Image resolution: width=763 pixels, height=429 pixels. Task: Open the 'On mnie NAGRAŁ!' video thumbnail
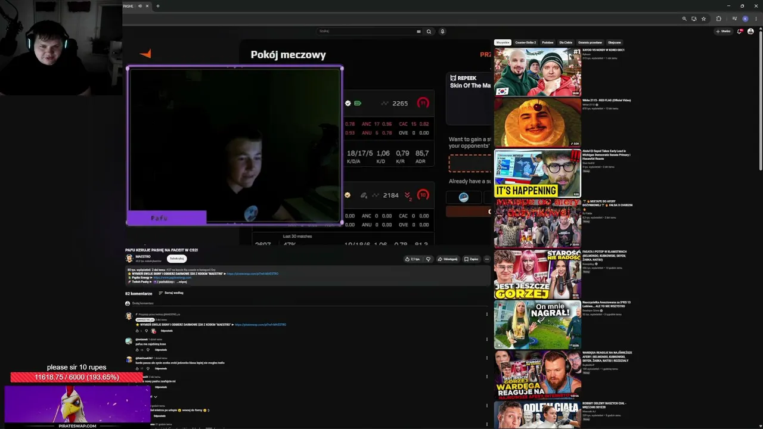537,325
